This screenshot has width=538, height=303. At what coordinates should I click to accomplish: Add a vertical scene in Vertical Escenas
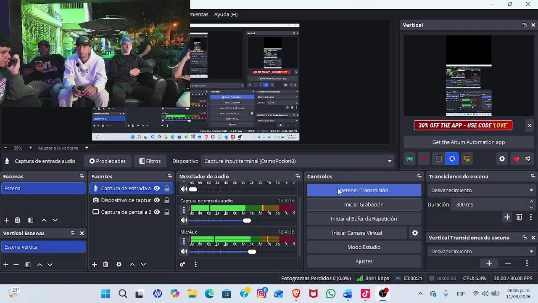[6, 265]
